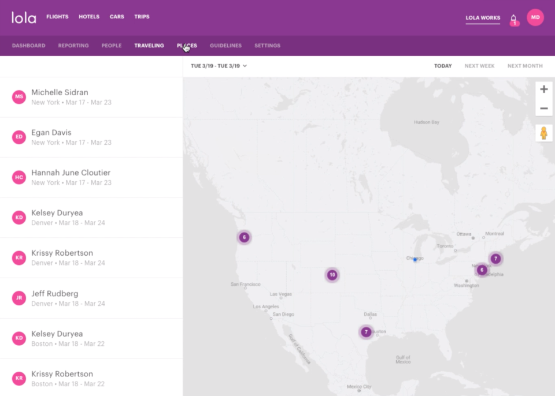This screenshot has height=396, width=555.
Task: Open the Cars section
Action: [117, 17]
